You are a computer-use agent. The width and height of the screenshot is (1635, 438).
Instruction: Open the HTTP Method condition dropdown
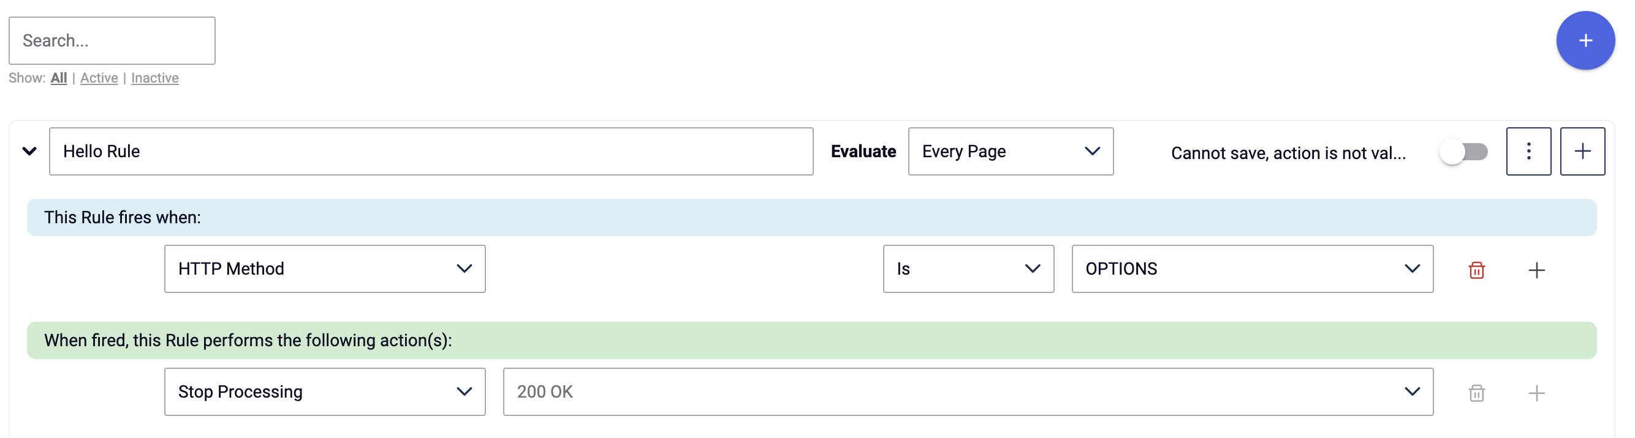point(324,269)
